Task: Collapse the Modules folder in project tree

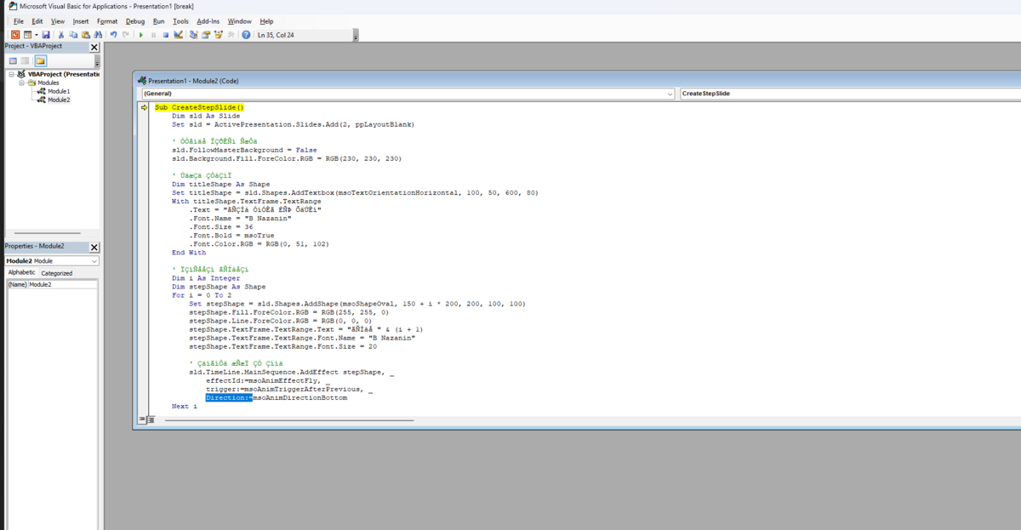Action: pos(21,83)
